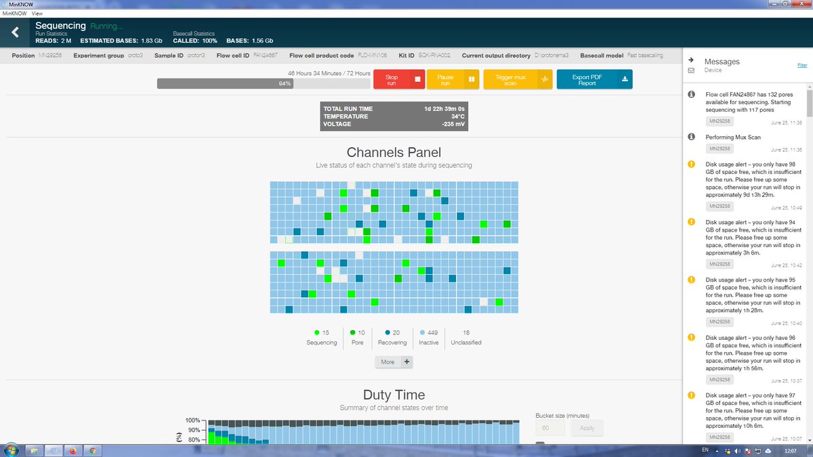The width and height of the screenshot is (813, 457).
Task: Click the Trigger mux scan button
Action: (519, 79)
